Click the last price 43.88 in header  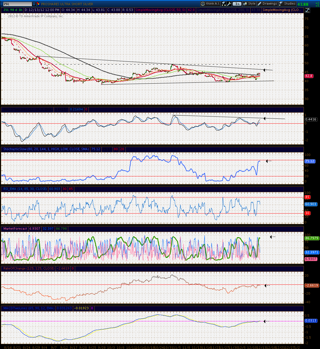pyautogui.click(x=303, y=4)
